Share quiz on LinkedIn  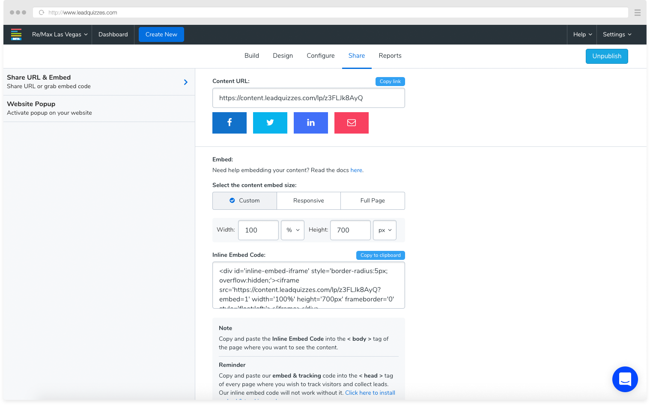tap(310, 123)
